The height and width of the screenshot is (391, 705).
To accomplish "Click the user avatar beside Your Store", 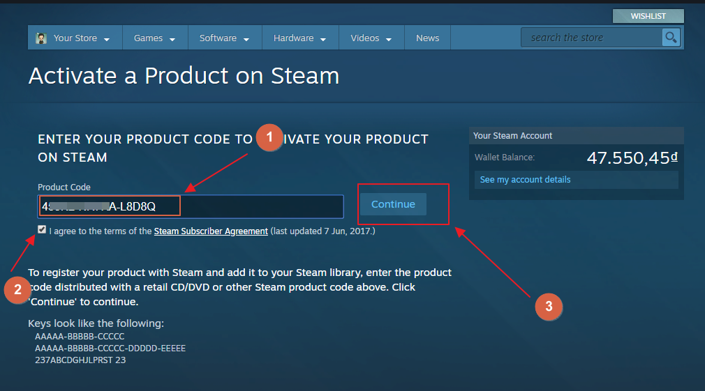I will coord(41,38).
